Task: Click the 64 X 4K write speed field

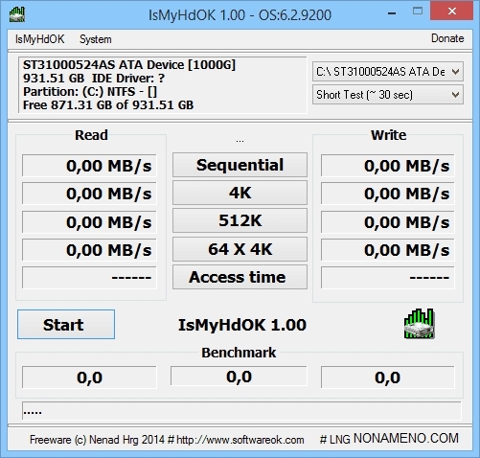Action: 388,249
